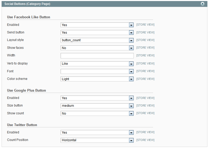The width and height of the screenshot is (209, 148).
Task: Expand the Layout style dropdown
Action: [97, 40]
